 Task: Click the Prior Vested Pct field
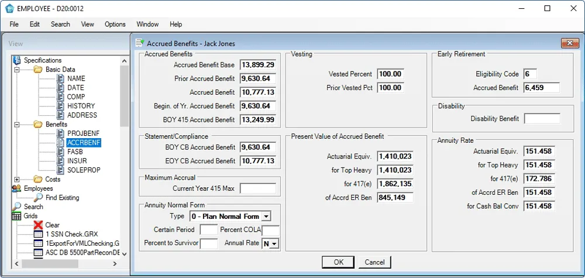[391, 88]
